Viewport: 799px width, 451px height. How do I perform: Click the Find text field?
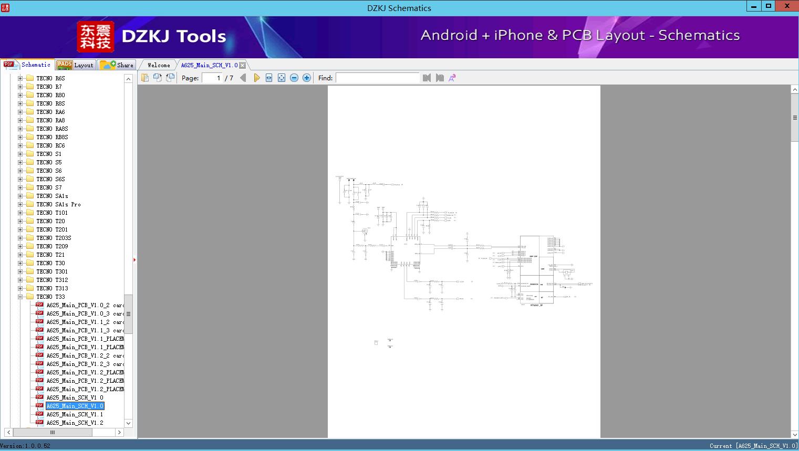(x=378, y=78)
